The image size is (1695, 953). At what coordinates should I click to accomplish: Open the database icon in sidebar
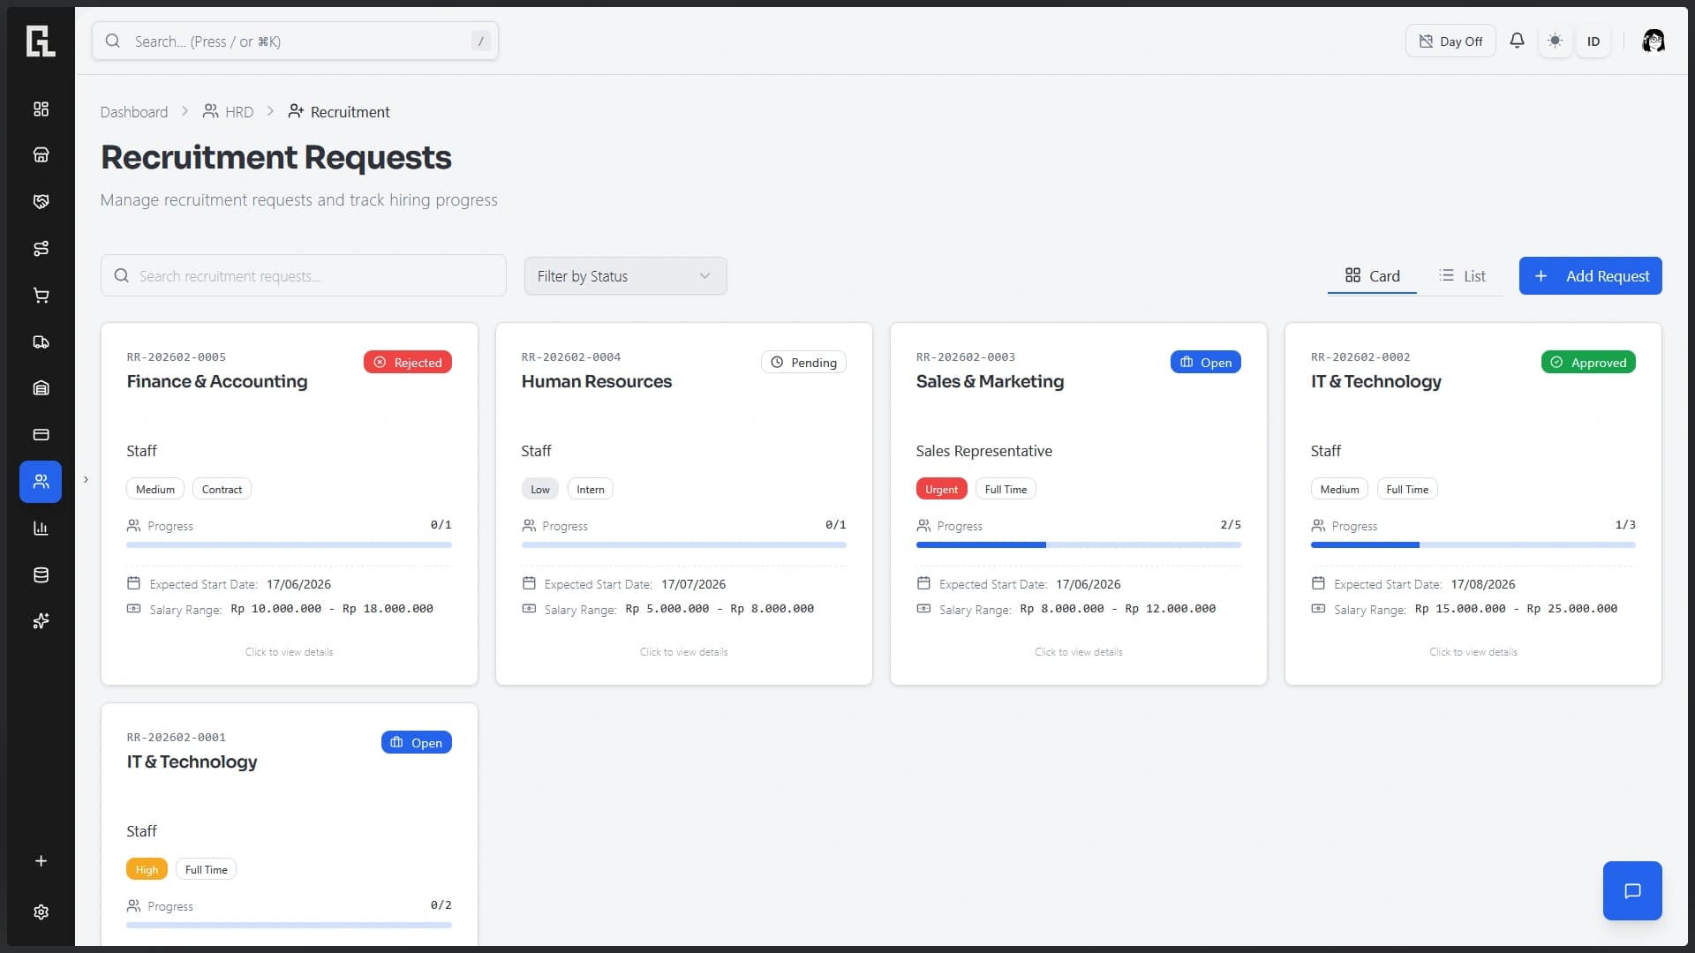tap(41, 574)
